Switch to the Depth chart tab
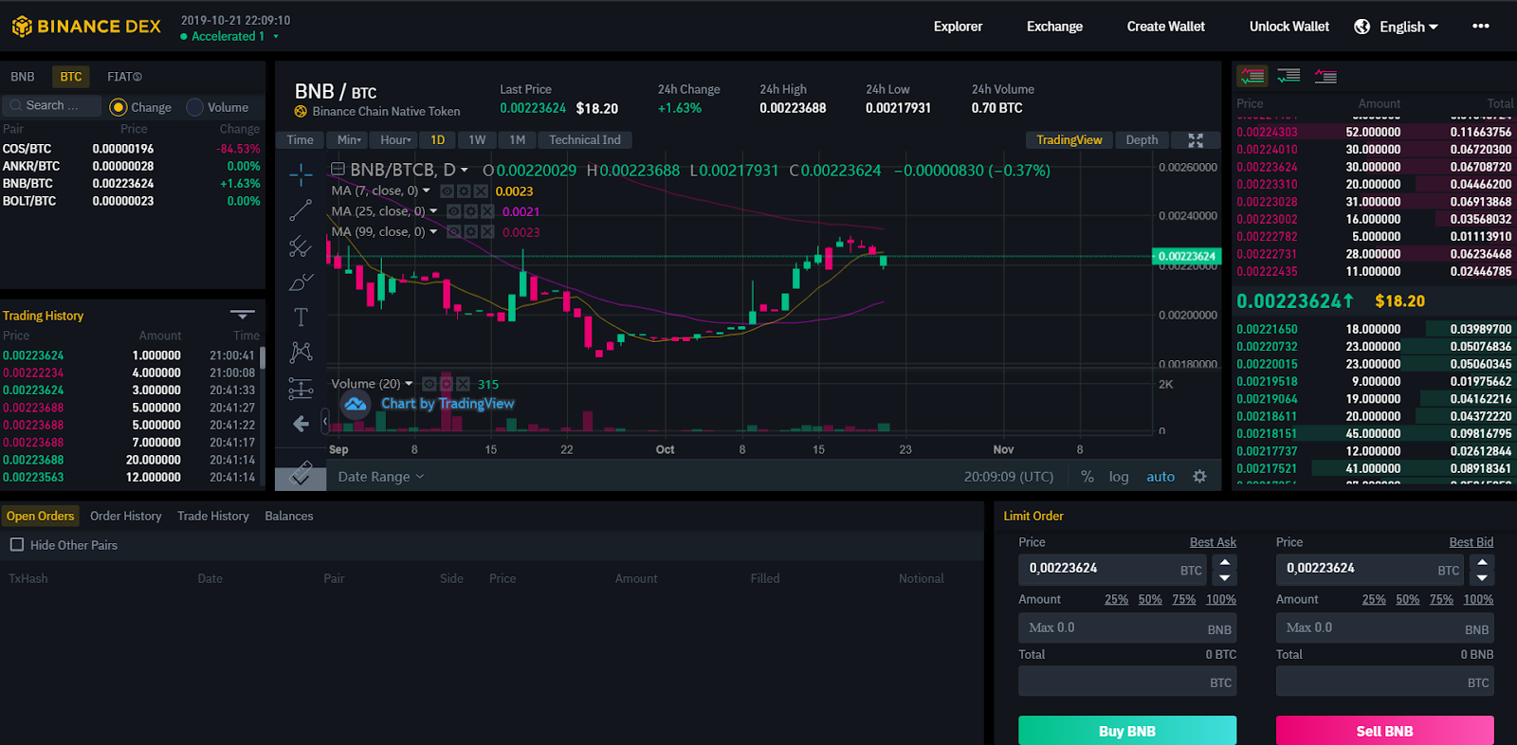Image resolution: width=1517 pixels, height=745 pixels. (x=1142, y=140)
